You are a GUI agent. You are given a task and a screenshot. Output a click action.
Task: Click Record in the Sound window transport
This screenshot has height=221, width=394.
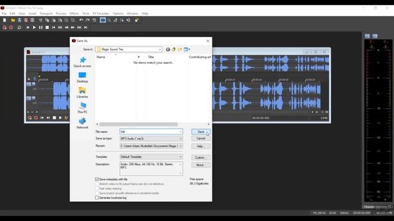[x=36, y=118]
